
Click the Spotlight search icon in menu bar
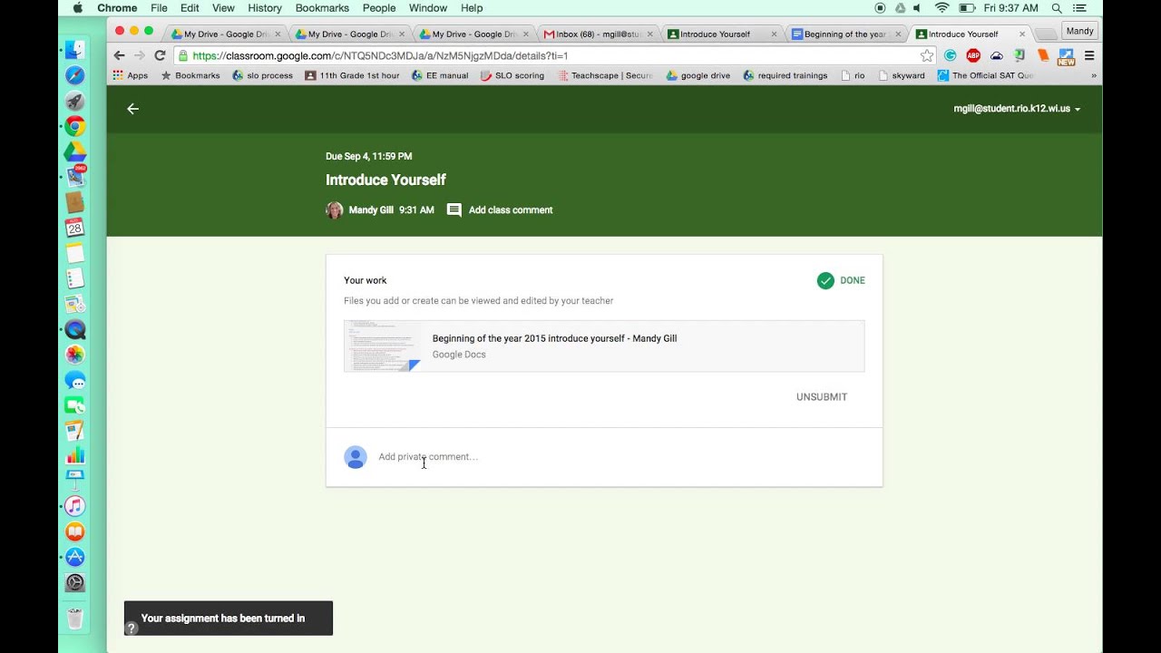1057,8
